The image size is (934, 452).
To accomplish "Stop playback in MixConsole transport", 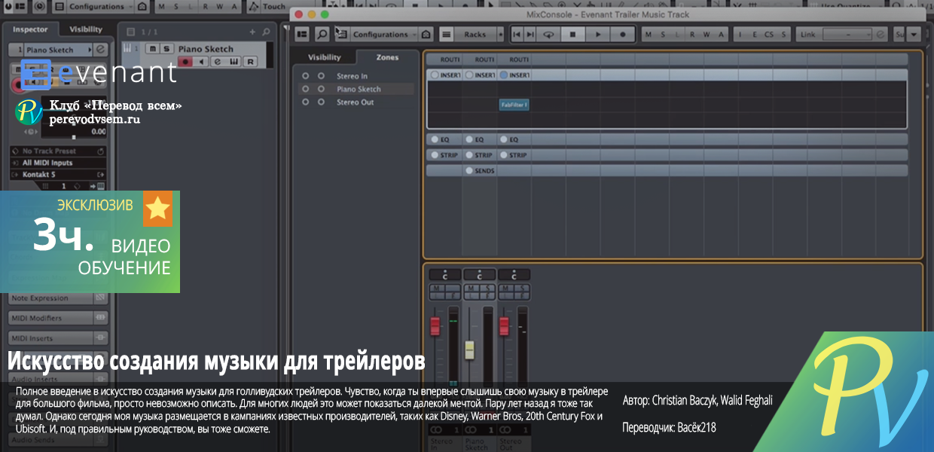I will click(x=573, y=34).
